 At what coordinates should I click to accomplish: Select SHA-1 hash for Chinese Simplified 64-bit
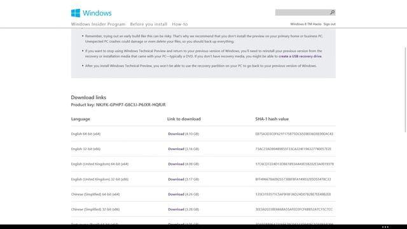click(x=293, y=195)
